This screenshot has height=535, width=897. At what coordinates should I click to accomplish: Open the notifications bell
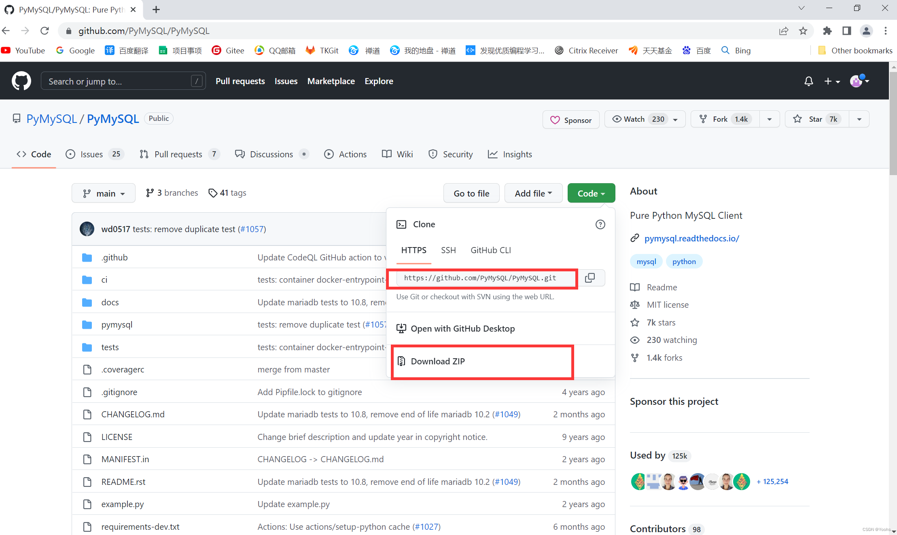(x=808, y=81)
